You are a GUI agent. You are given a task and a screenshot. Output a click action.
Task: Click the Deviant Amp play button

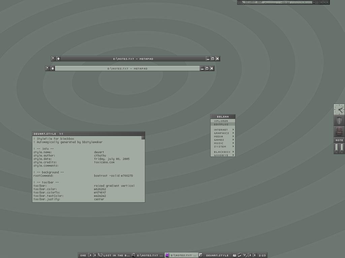tap(299, 2)
